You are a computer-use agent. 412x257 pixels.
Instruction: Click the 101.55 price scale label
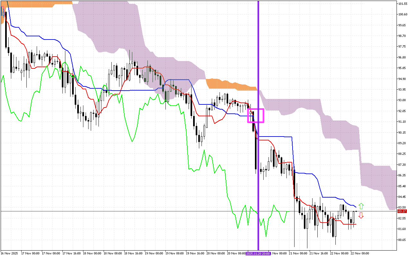(403, 4)
